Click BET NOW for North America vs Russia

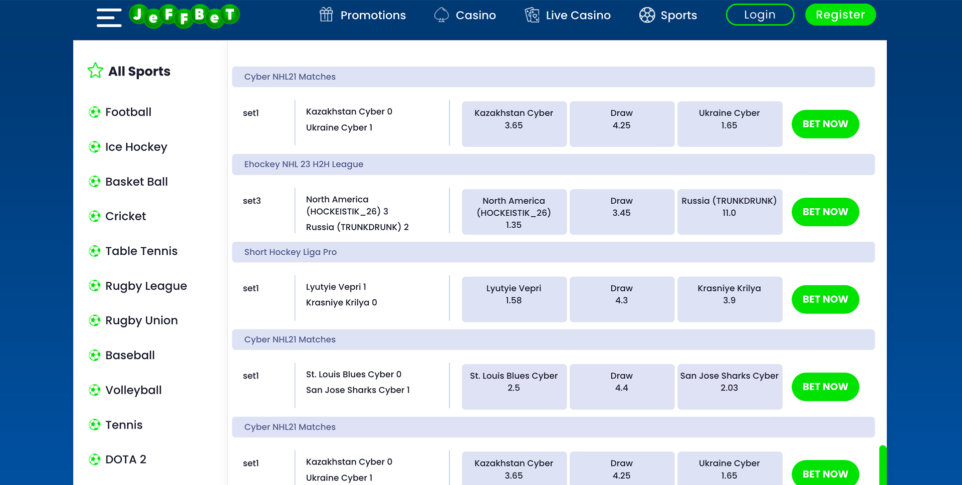click(x=825, y=212)
